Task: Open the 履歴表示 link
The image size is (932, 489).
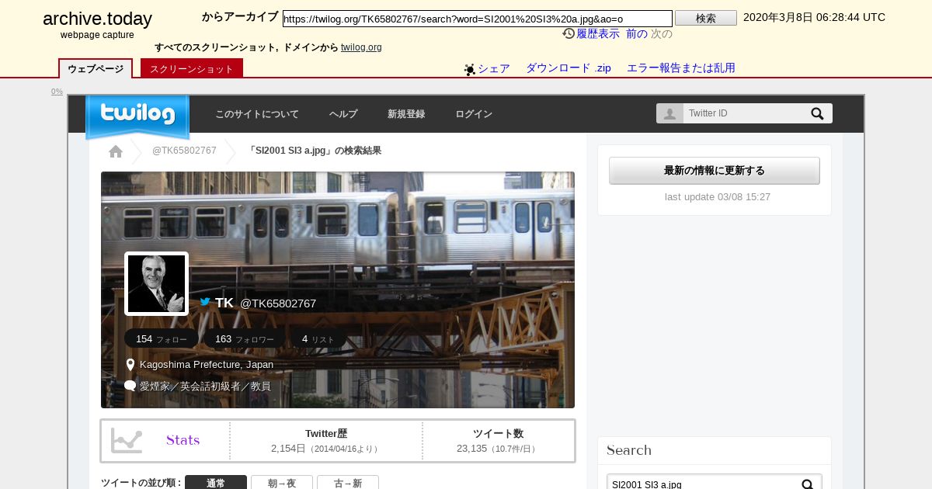Action: tap(598, 33)
